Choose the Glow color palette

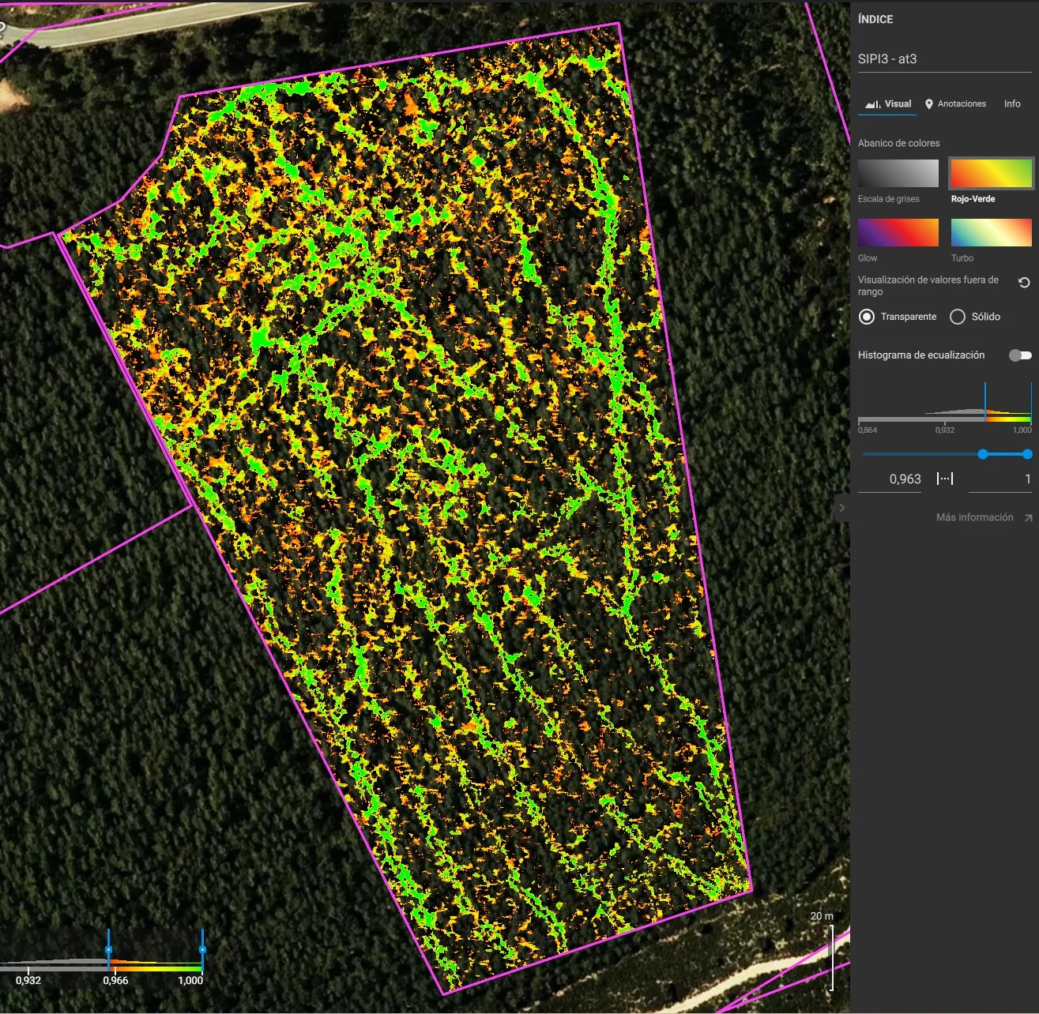(898, 232)
